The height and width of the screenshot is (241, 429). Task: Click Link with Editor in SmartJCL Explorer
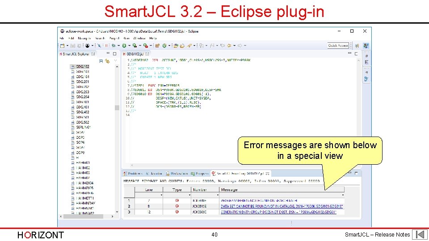(107, 61)
